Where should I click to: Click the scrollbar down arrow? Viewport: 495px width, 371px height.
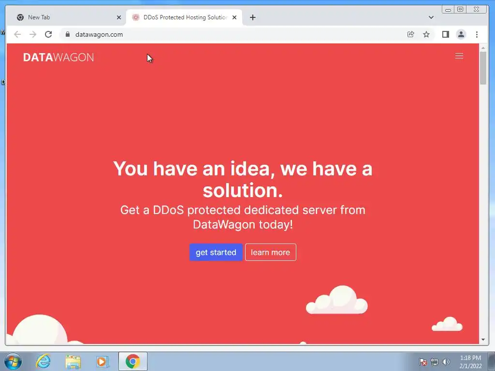tap(483, 340)
